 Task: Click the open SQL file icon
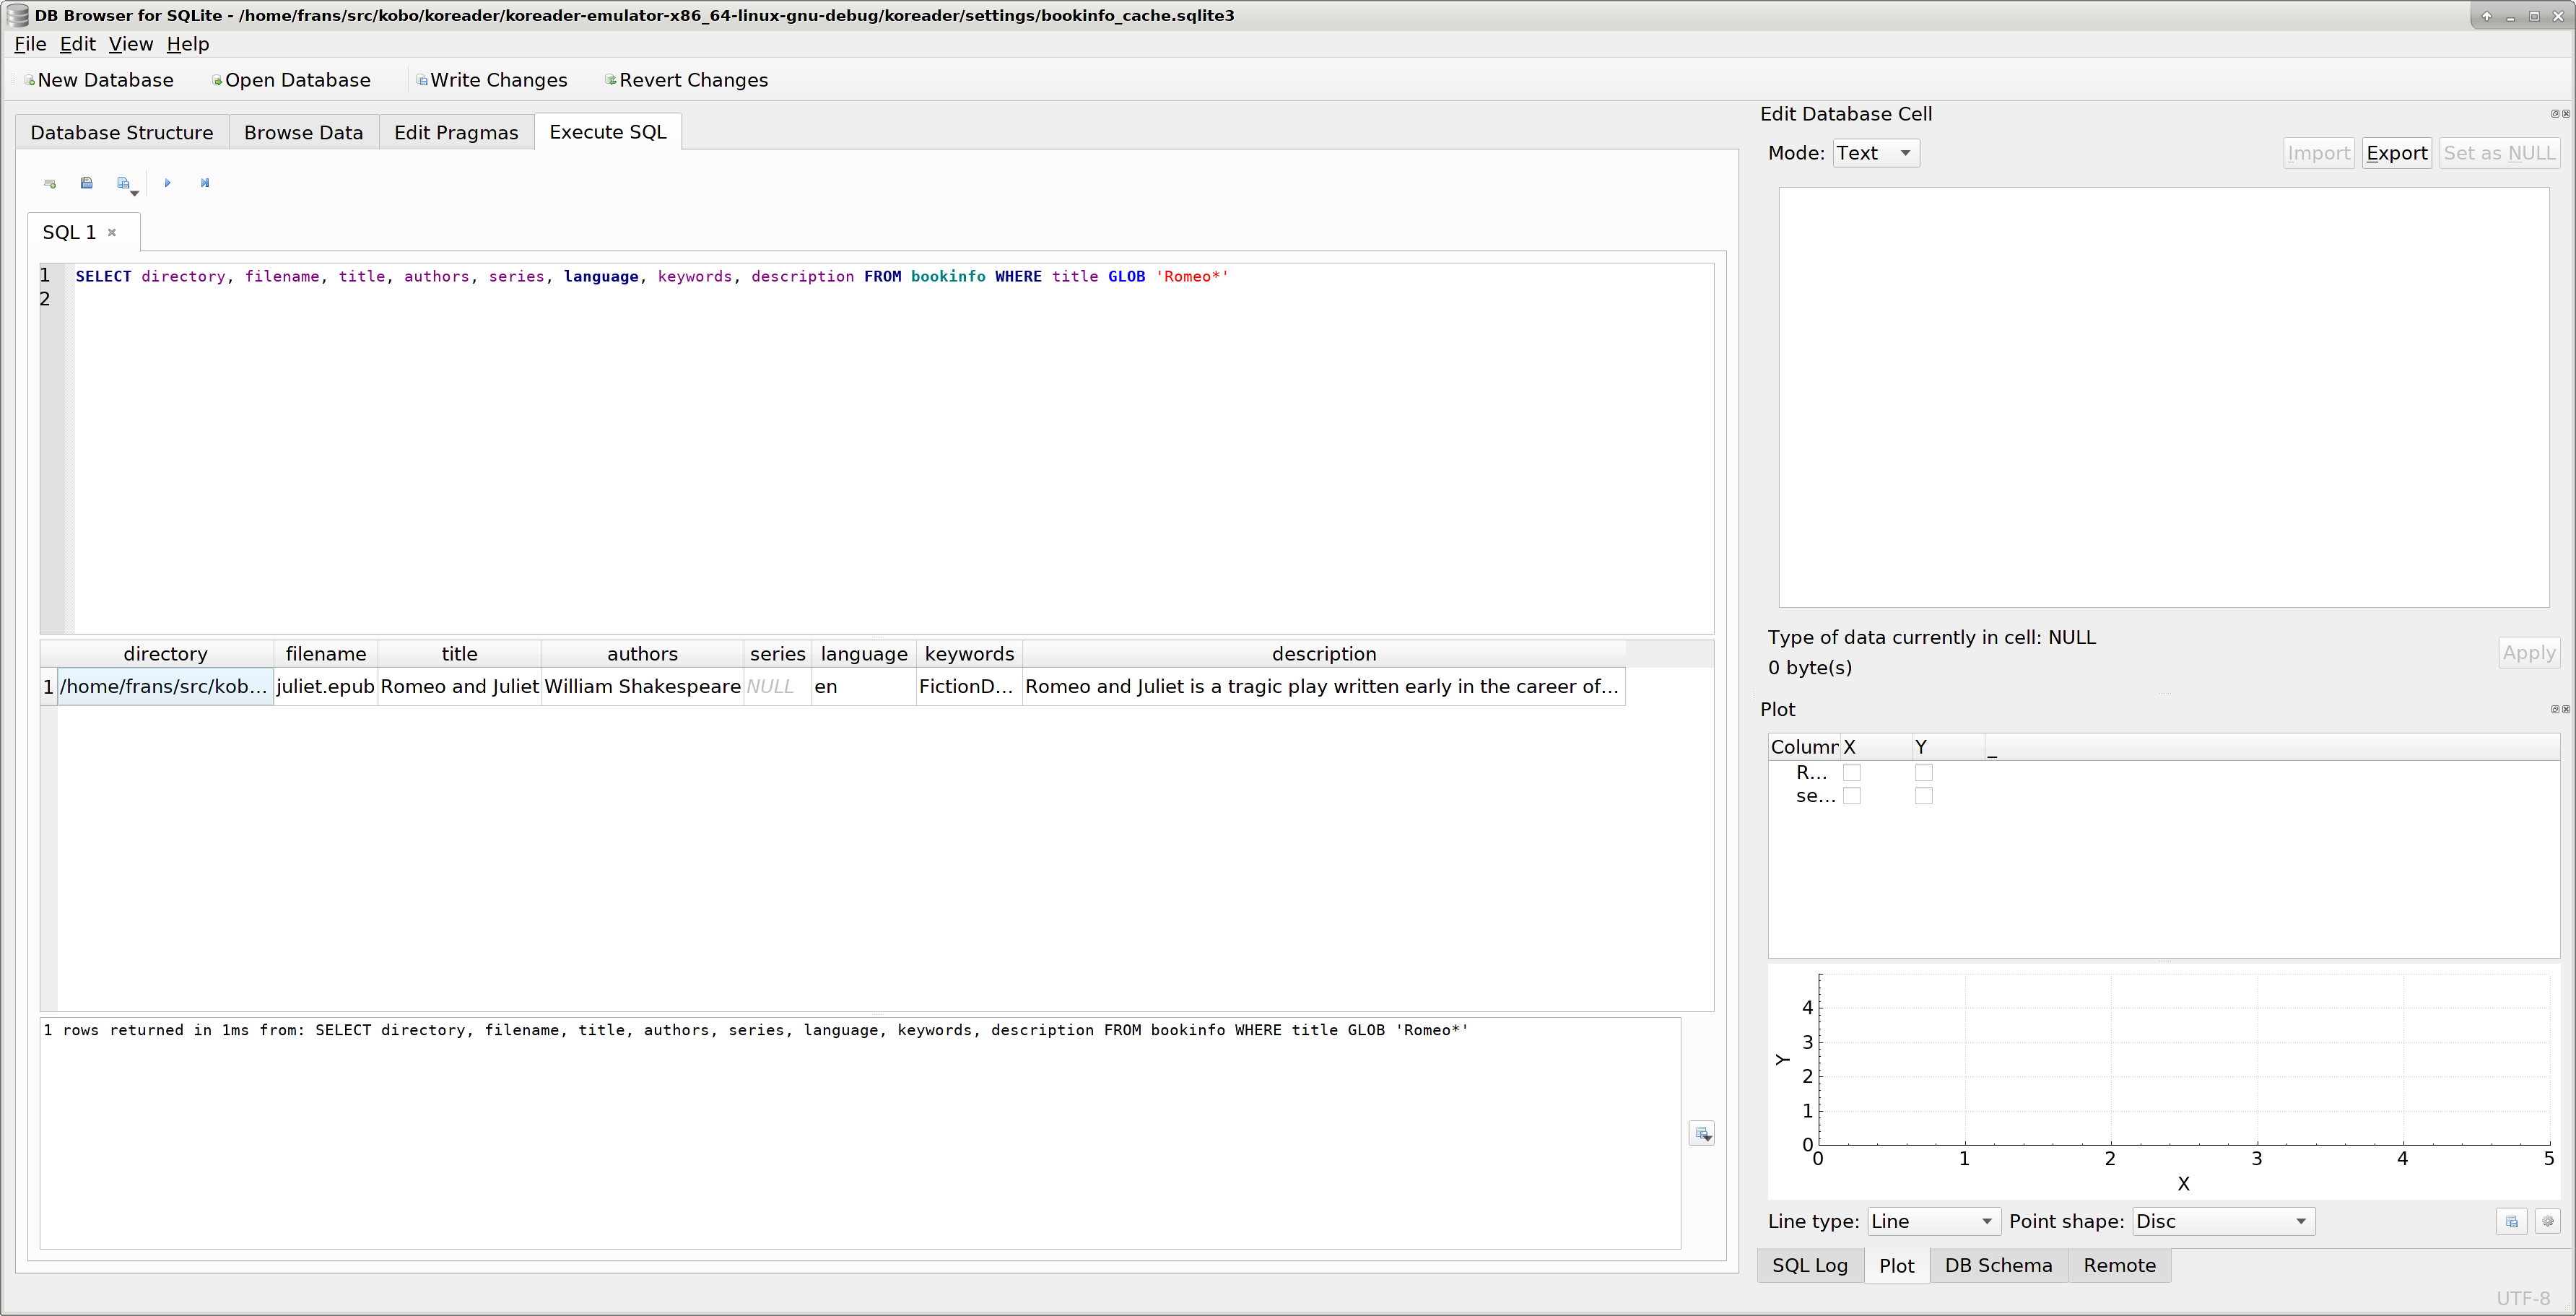87,183
